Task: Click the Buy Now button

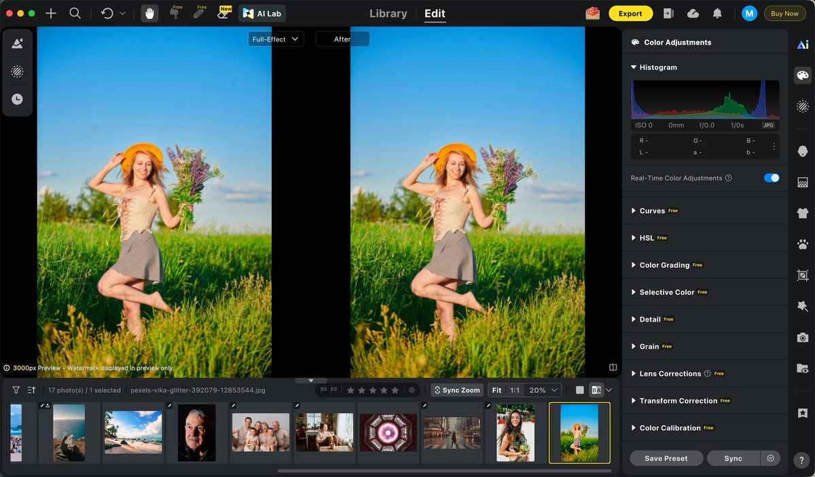Action: click(784, 14)
